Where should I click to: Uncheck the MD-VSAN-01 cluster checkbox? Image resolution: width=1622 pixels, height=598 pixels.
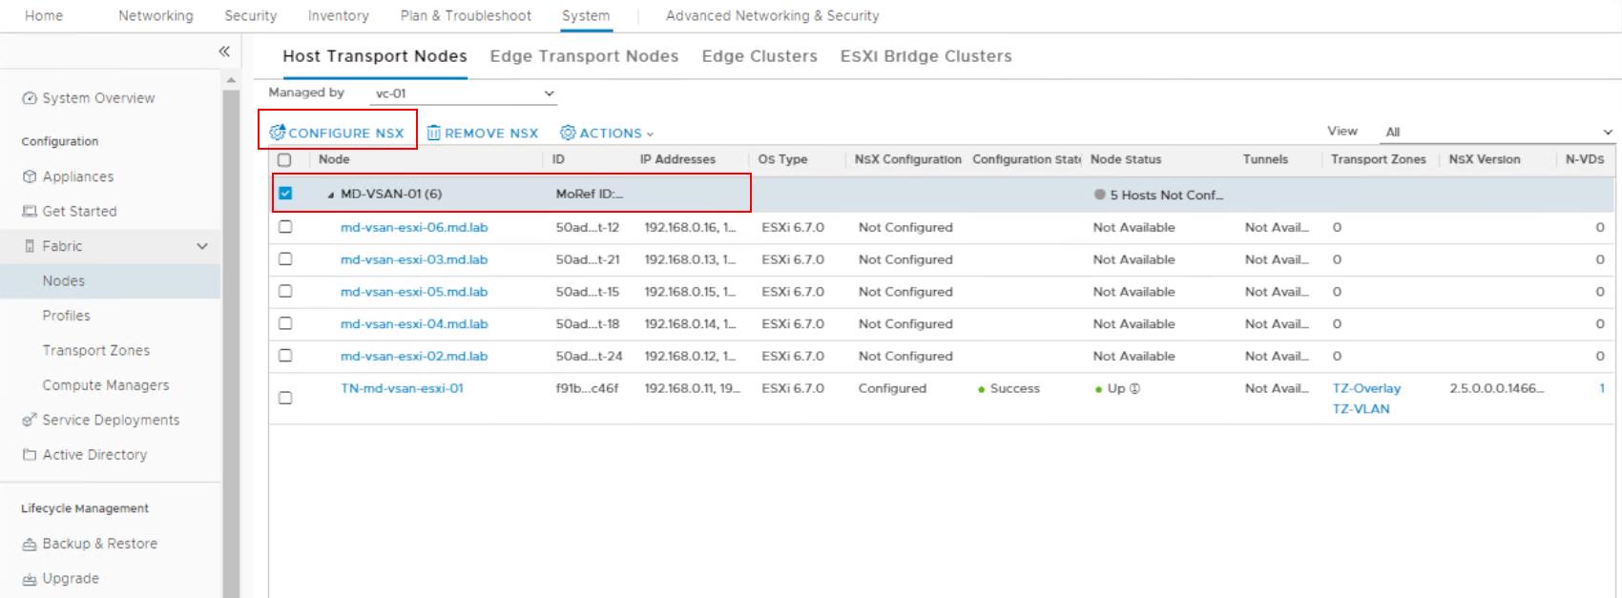coord(285,194)
